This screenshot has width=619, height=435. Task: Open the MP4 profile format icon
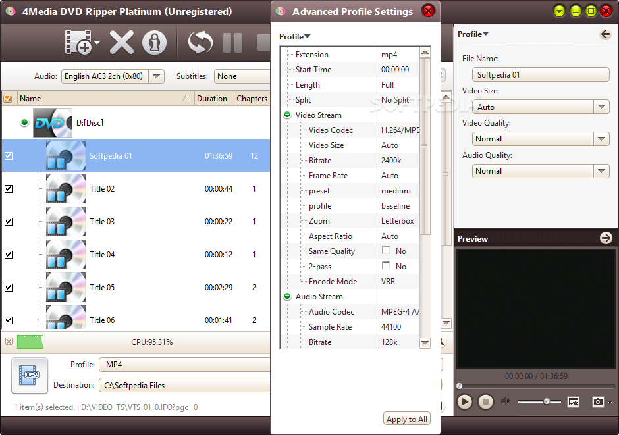coord(30,376)
